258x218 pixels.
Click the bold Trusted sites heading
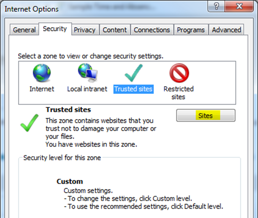[68, 110]
